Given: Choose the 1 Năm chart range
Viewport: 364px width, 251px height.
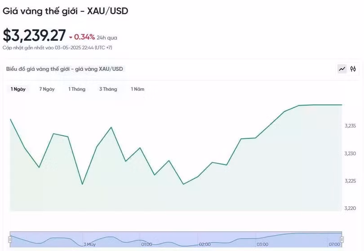Looking at the screenshot, I should [x=138, y=89].
